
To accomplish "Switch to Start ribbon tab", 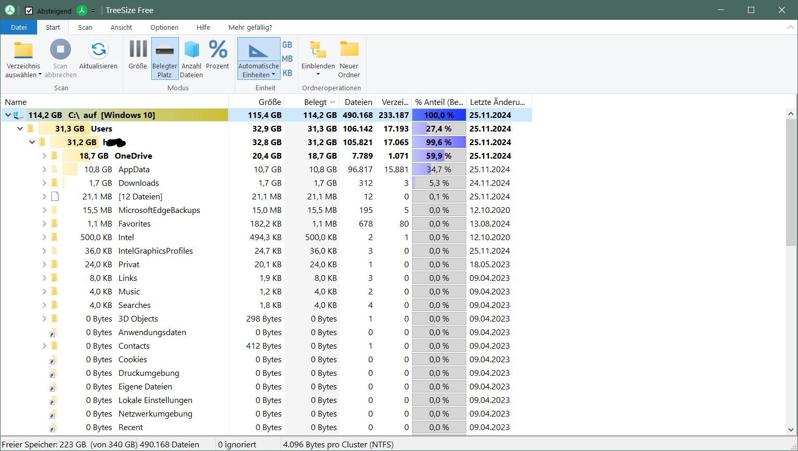I will (x=53, y=27).
